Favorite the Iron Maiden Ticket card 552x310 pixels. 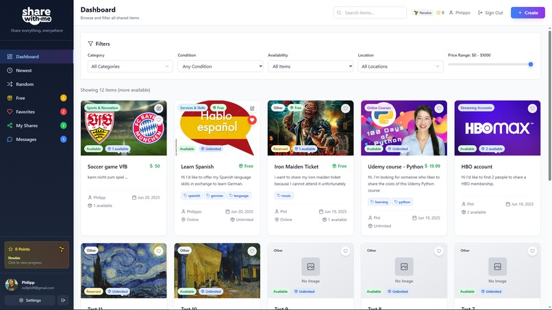click(345, 108)
